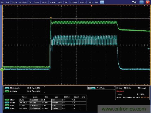Click the cyan 50.0mA/div channel badge
Image resolution: width=151 pixels, height=113 pixels.
point(7,88)
